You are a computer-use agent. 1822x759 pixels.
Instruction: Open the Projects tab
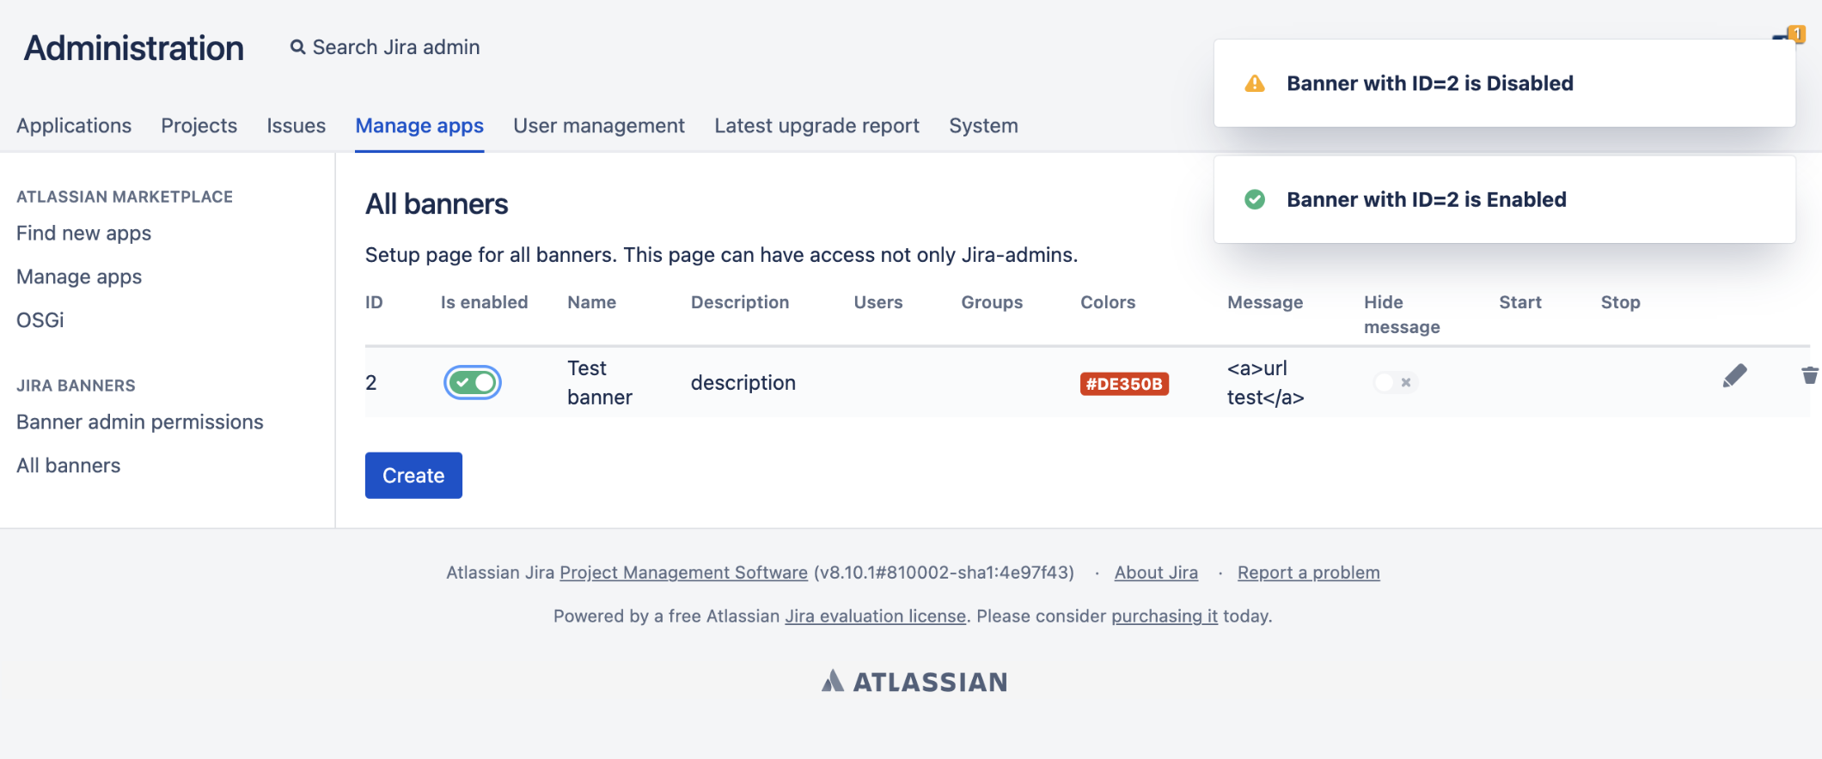click(199, 125)
